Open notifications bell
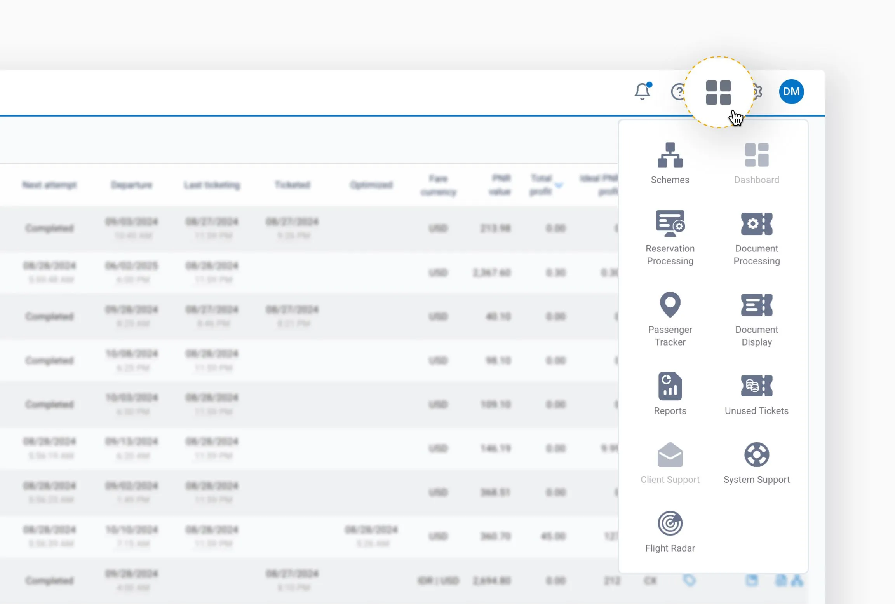 [643, 92]
